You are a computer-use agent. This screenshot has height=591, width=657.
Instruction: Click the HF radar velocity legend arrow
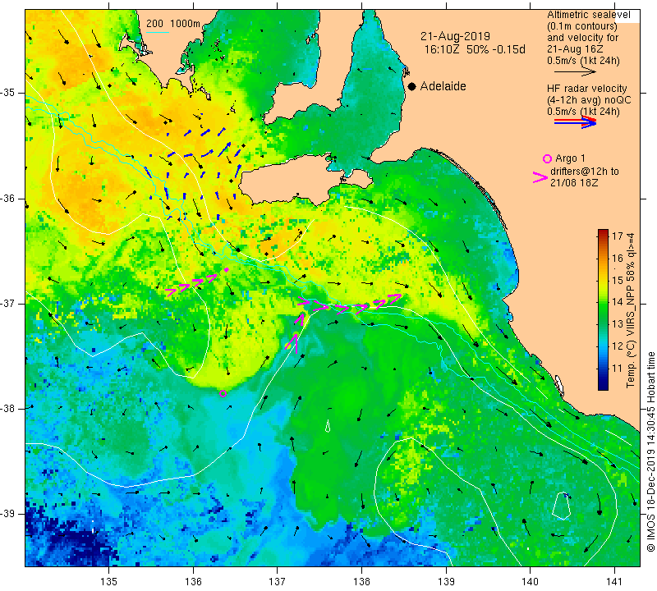coord(575,121)
